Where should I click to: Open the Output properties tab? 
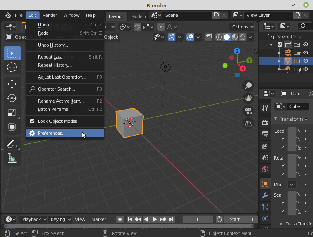[265, 134]
